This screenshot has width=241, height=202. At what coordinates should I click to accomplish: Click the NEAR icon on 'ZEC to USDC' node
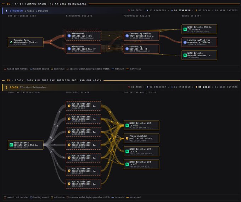coord(127,125)
